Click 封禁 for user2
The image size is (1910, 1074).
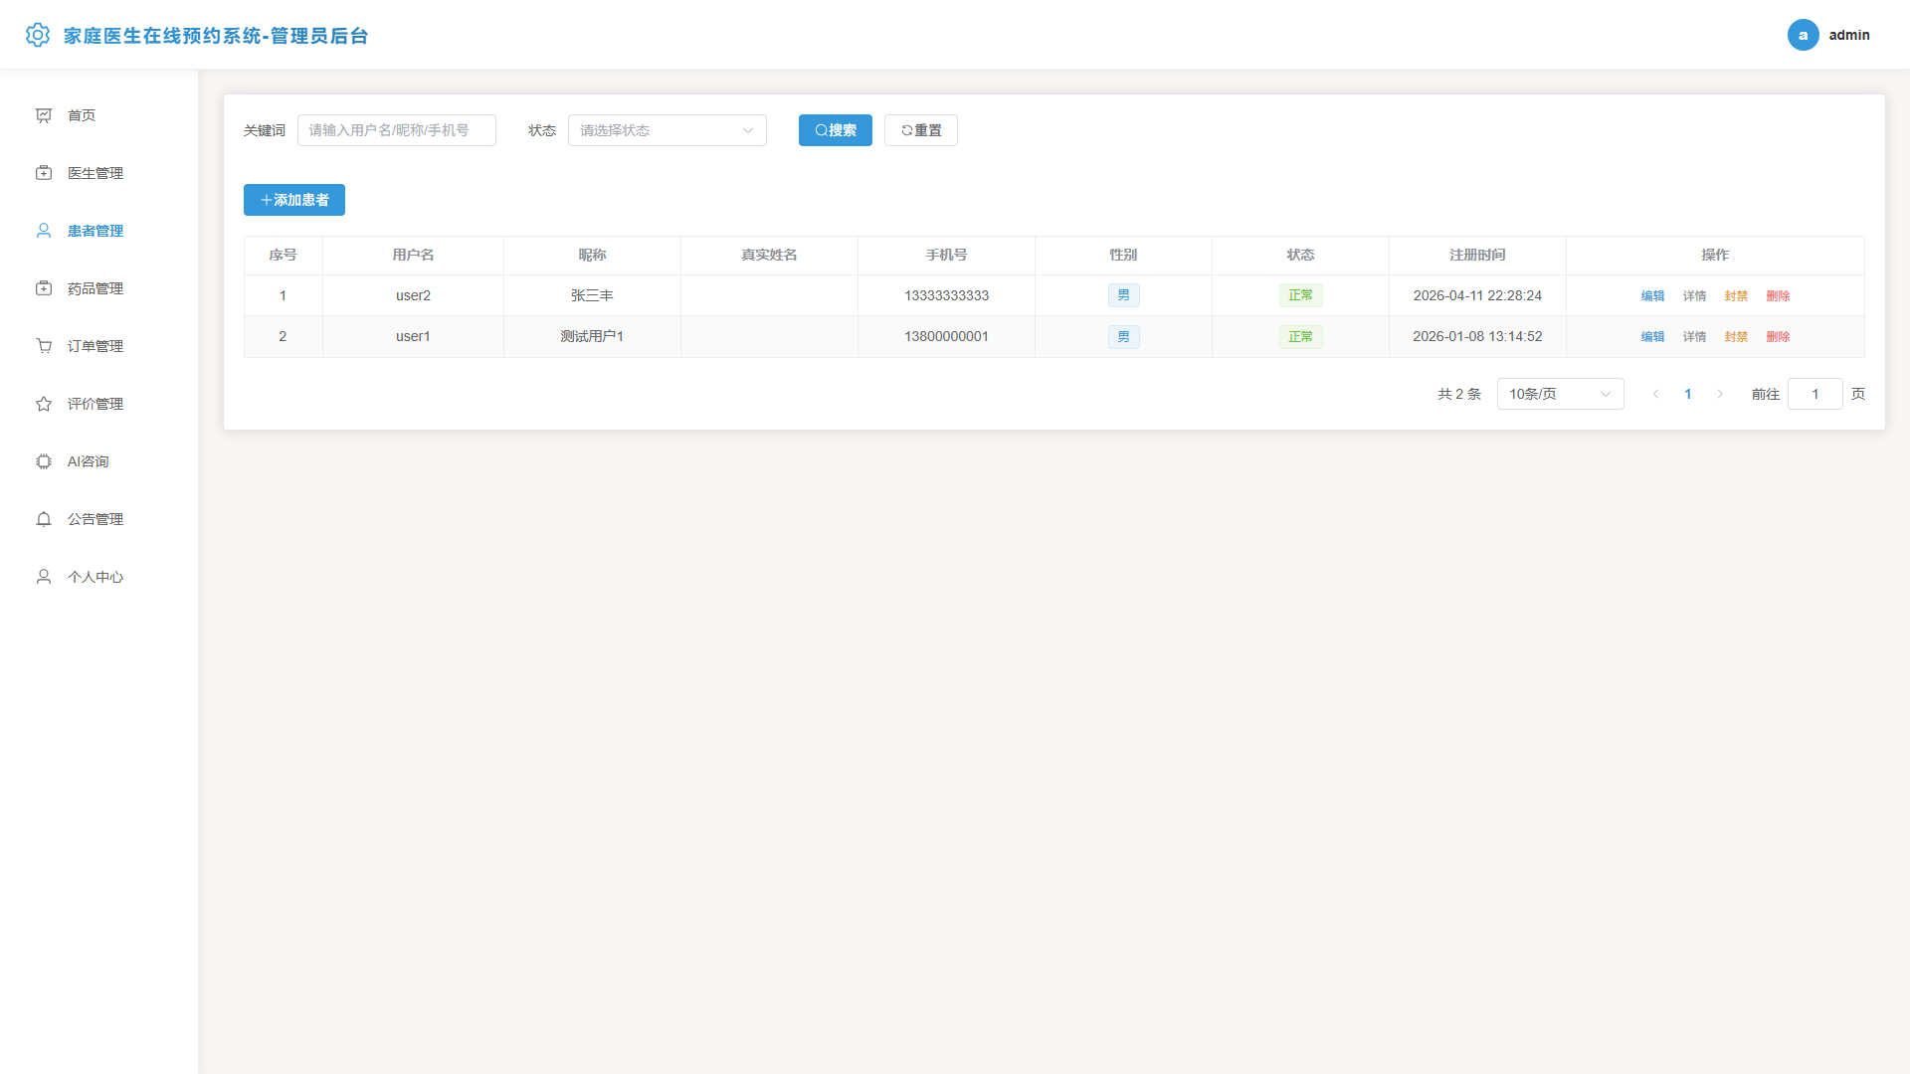1737,295
